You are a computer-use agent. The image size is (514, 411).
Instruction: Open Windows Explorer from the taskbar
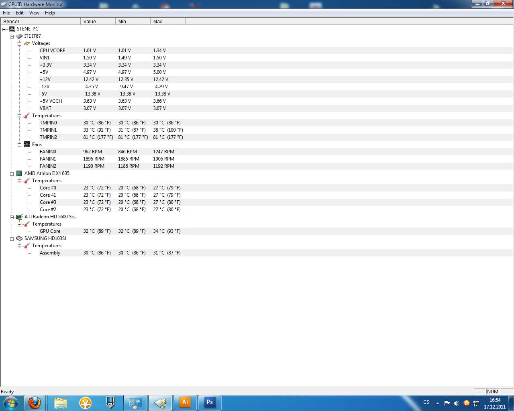click(x=60, y=403)
